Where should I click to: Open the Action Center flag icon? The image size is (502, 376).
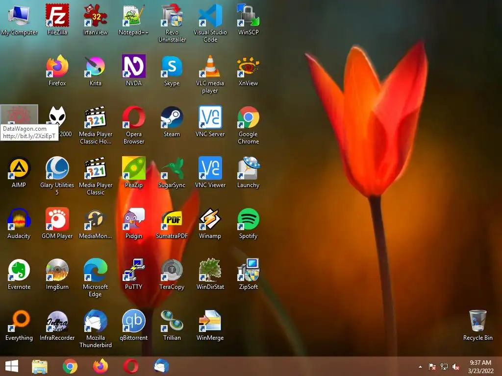[432, 367]
